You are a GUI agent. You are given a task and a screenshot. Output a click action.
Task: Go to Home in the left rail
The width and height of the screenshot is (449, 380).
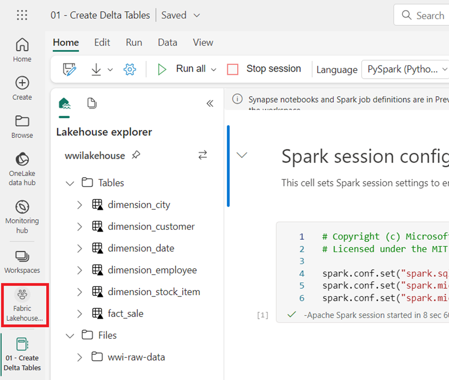click(22, 50)
